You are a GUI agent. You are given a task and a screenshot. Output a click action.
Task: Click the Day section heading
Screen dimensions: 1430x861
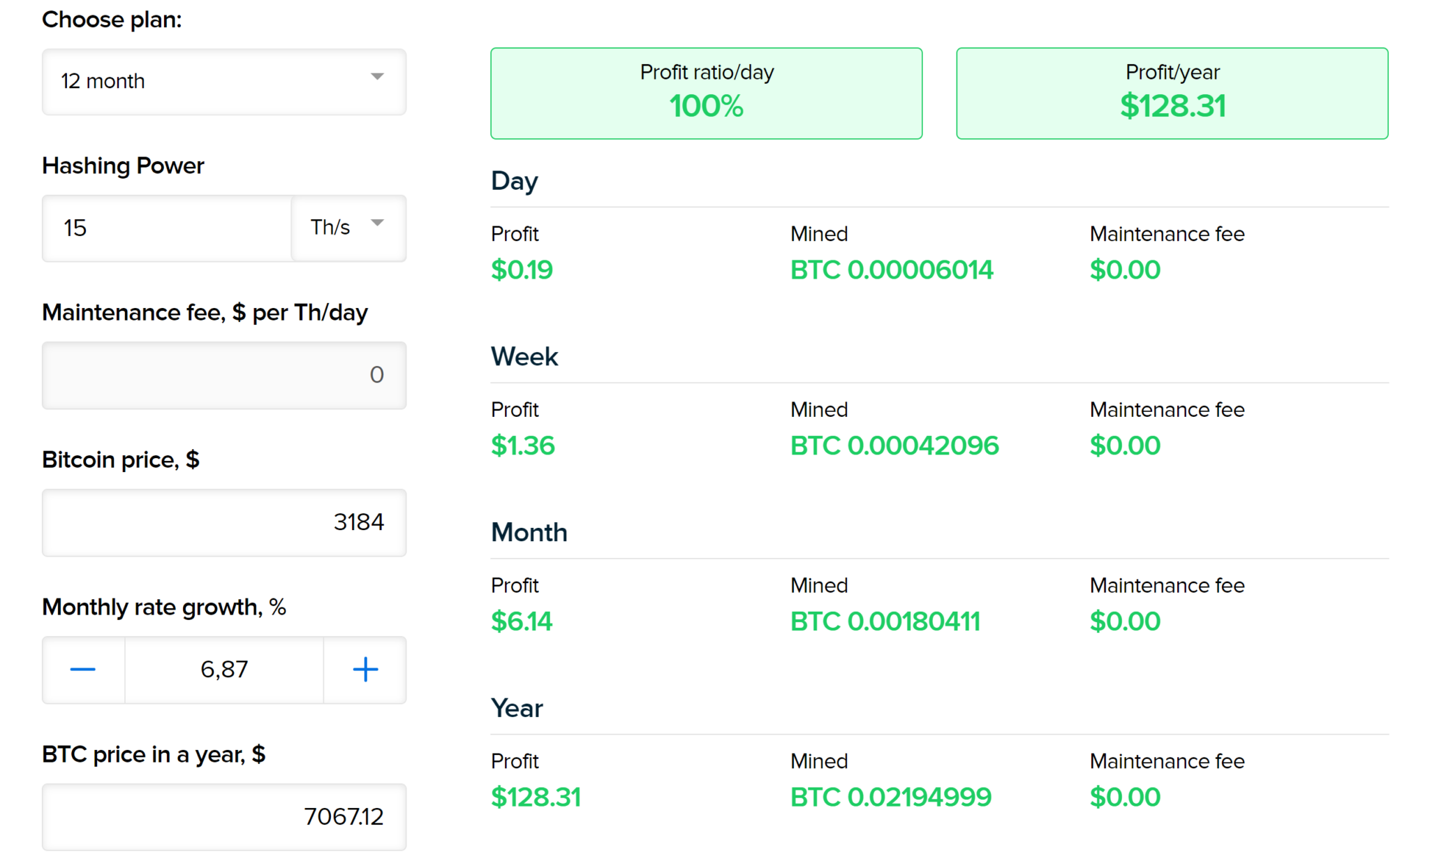pos(514,181)
